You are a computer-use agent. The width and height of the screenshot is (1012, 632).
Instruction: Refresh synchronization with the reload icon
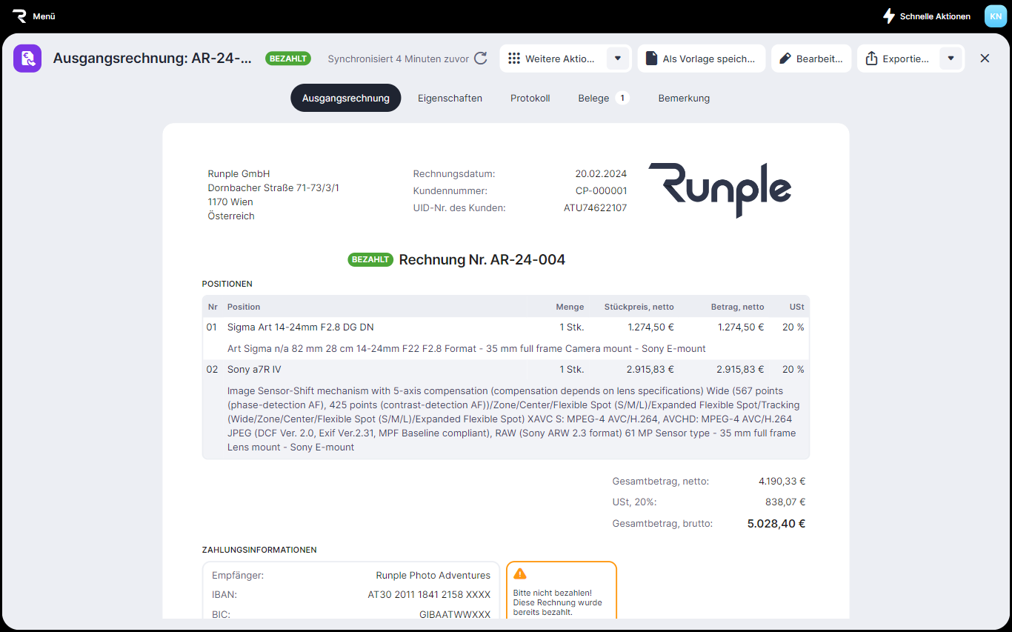(x=481, y=59)
